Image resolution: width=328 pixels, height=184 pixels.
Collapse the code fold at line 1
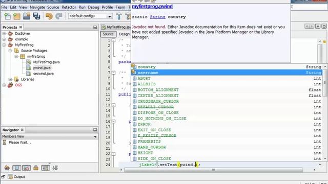pos(113,40)
